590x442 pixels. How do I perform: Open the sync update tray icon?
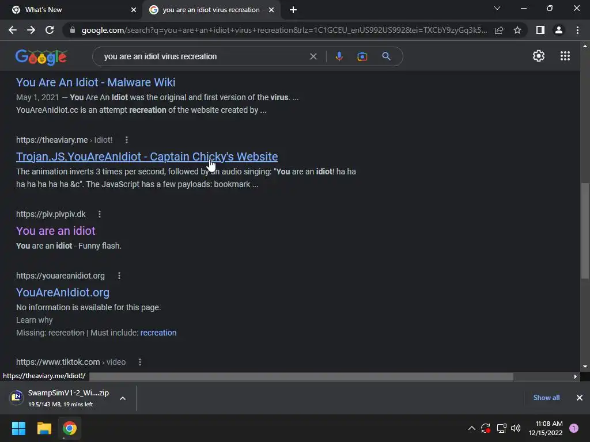485,428
